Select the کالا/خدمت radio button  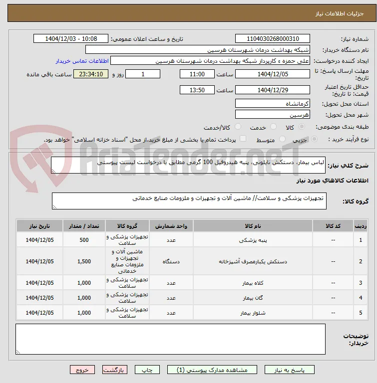(x=238, y=127)
